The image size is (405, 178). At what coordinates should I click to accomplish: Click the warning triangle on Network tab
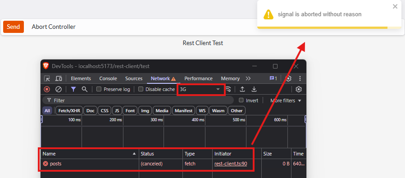[x=173, y=79]
